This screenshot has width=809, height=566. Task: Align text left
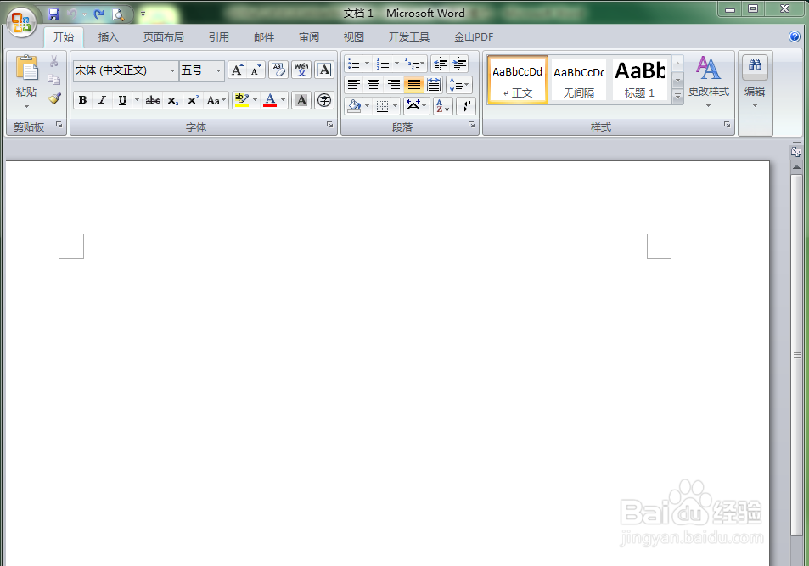[x=354, y=85]
